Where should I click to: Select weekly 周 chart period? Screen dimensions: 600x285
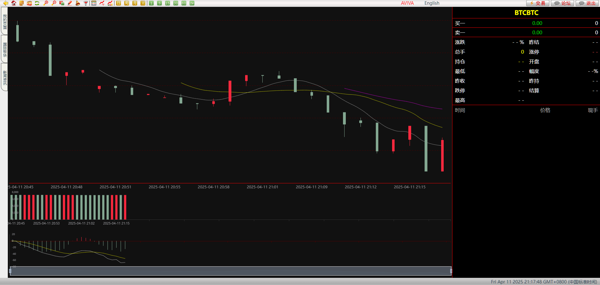127,3
